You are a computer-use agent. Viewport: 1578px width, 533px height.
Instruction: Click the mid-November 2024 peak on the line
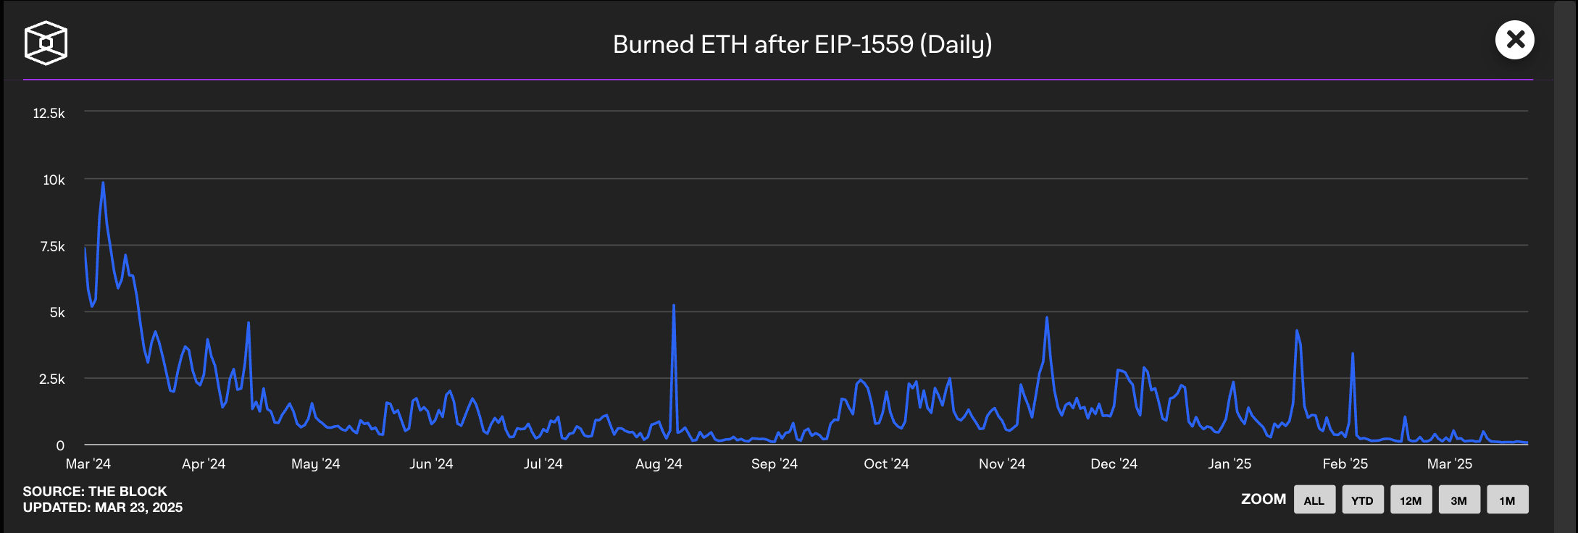tap(1047, 317)
